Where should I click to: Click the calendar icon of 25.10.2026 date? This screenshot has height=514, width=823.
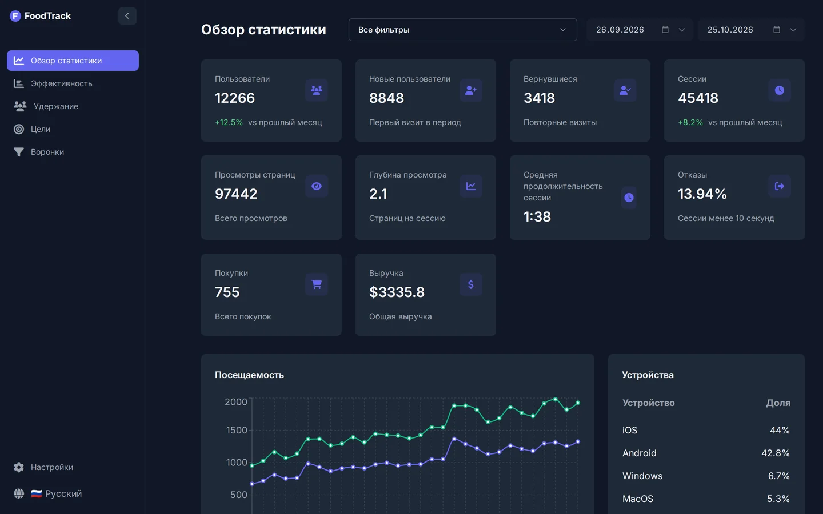tap(777, 30)
